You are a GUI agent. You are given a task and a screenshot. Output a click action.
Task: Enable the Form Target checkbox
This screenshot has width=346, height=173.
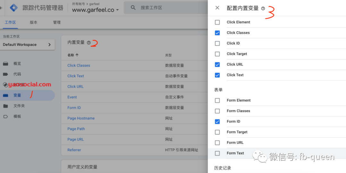point(217,132)
